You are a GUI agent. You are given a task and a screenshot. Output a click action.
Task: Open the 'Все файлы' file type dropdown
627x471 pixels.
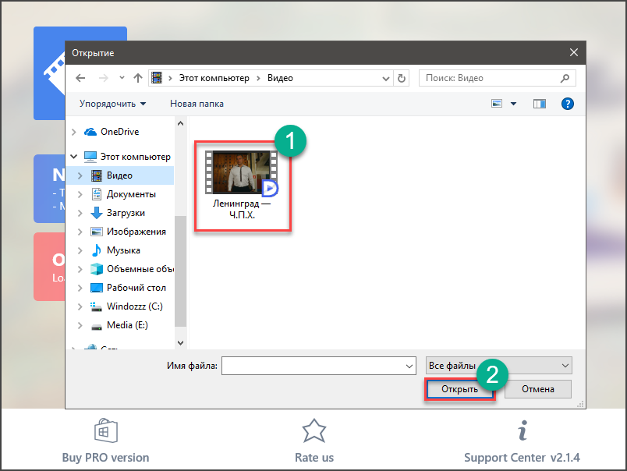coord(498,366)
